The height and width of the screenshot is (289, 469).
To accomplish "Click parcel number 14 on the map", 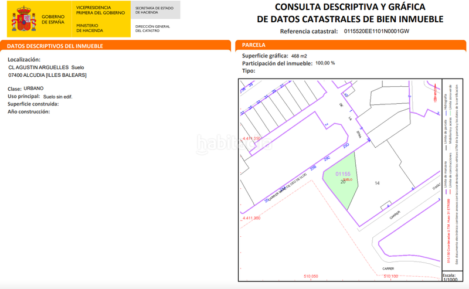I will click(x=377, y=183).
